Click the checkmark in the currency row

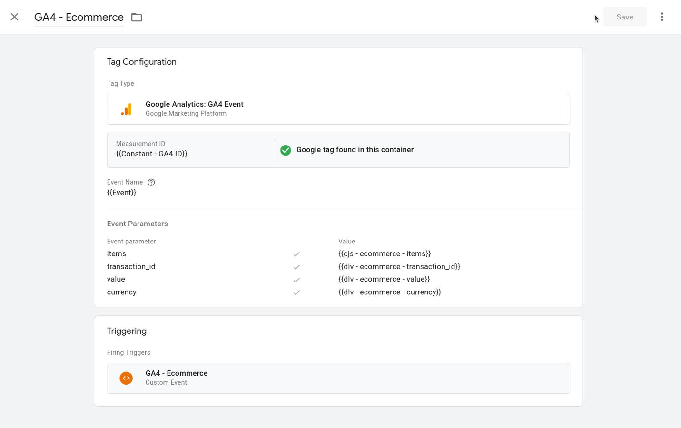tap(296, 292)
